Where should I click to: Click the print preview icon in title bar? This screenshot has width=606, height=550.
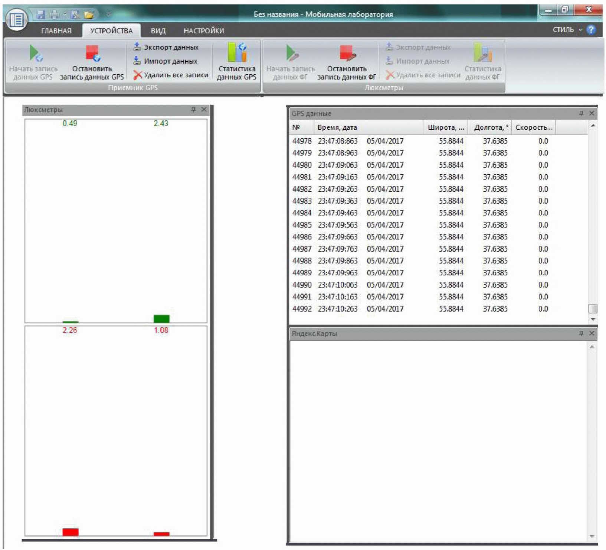tap(75, 14)
